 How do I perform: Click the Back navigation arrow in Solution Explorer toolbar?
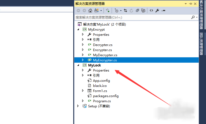pyautogui.click(x=78, y=10)
